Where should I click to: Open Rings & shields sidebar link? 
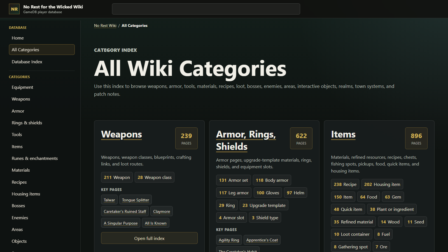click(x=42, y=123)
